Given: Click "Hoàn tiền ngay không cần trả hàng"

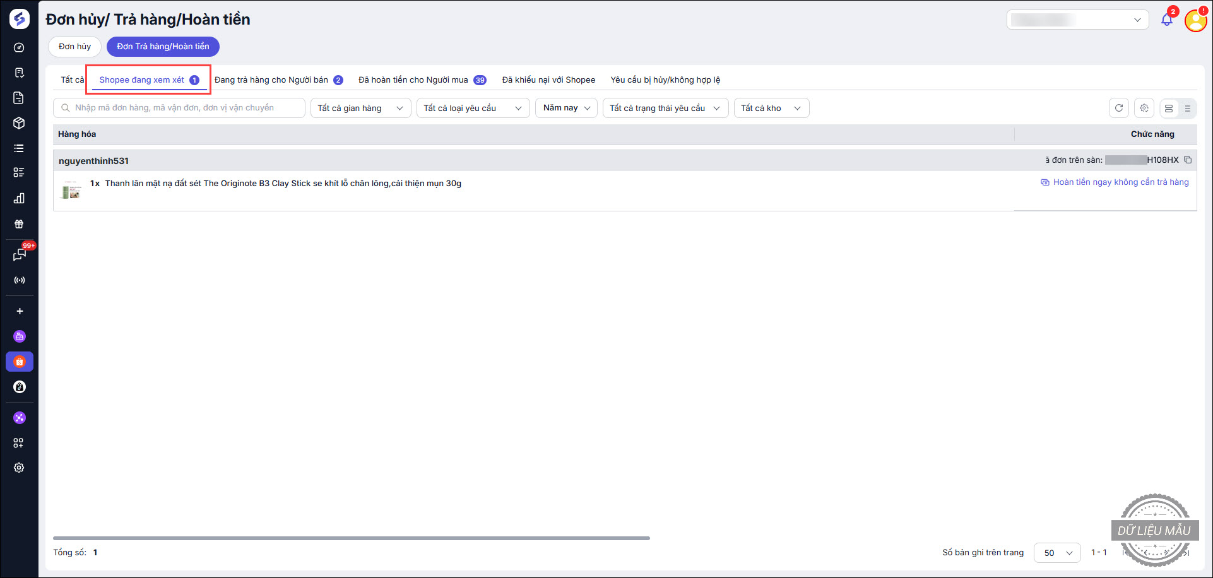Looking at the screenshot, I should click(x=1115, y=182).
